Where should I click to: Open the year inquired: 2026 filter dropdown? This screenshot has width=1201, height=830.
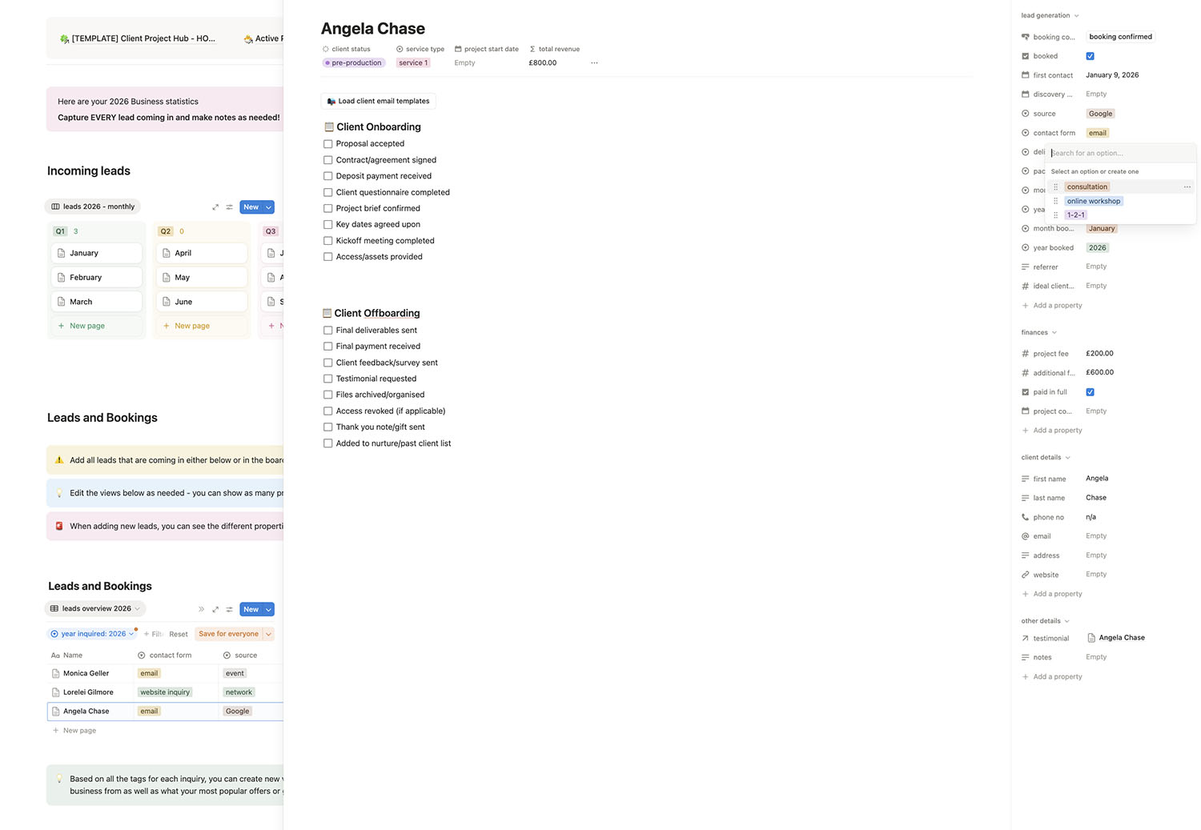point(92,634)
